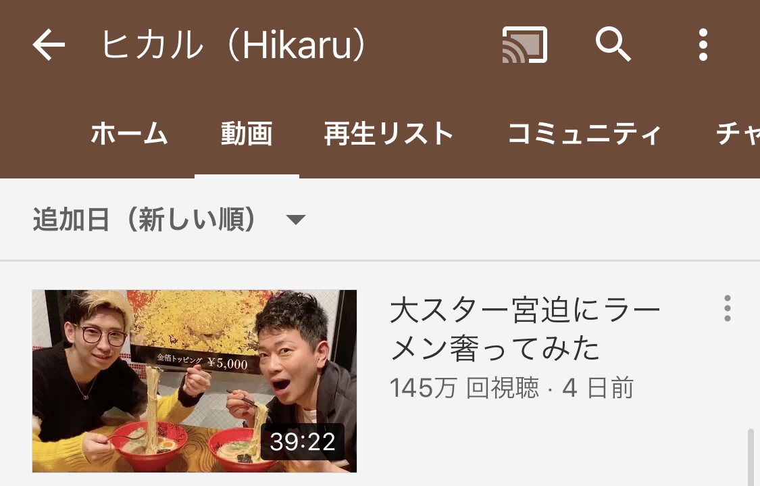
Task: Tap the back arrow icon
Action: click(49, 45)
